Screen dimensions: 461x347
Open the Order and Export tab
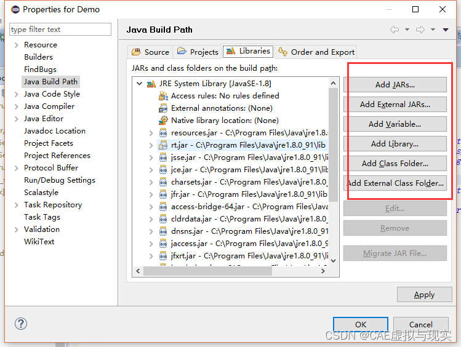[316, 52]
